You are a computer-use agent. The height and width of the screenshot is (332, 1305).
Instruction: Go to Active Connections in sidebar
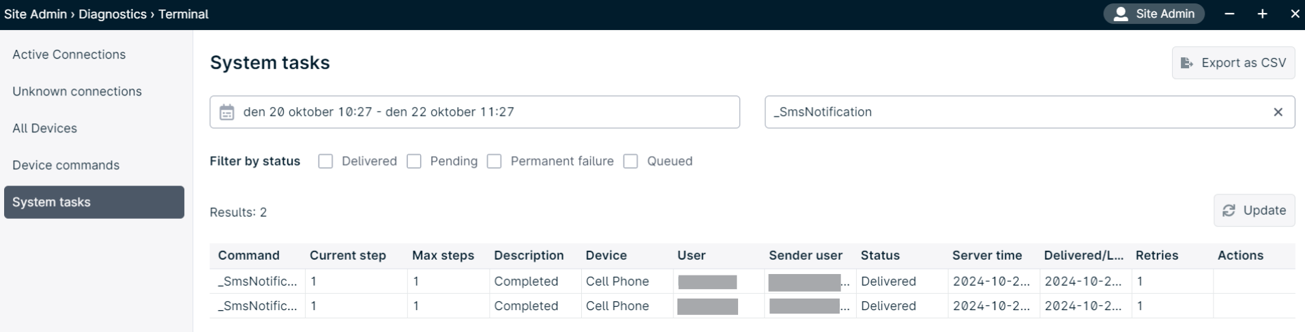pos(69,55)
